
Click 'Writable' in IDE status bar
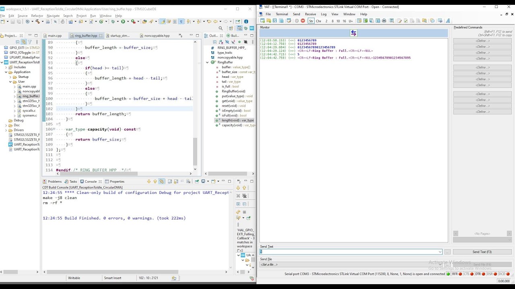(74, 278)
